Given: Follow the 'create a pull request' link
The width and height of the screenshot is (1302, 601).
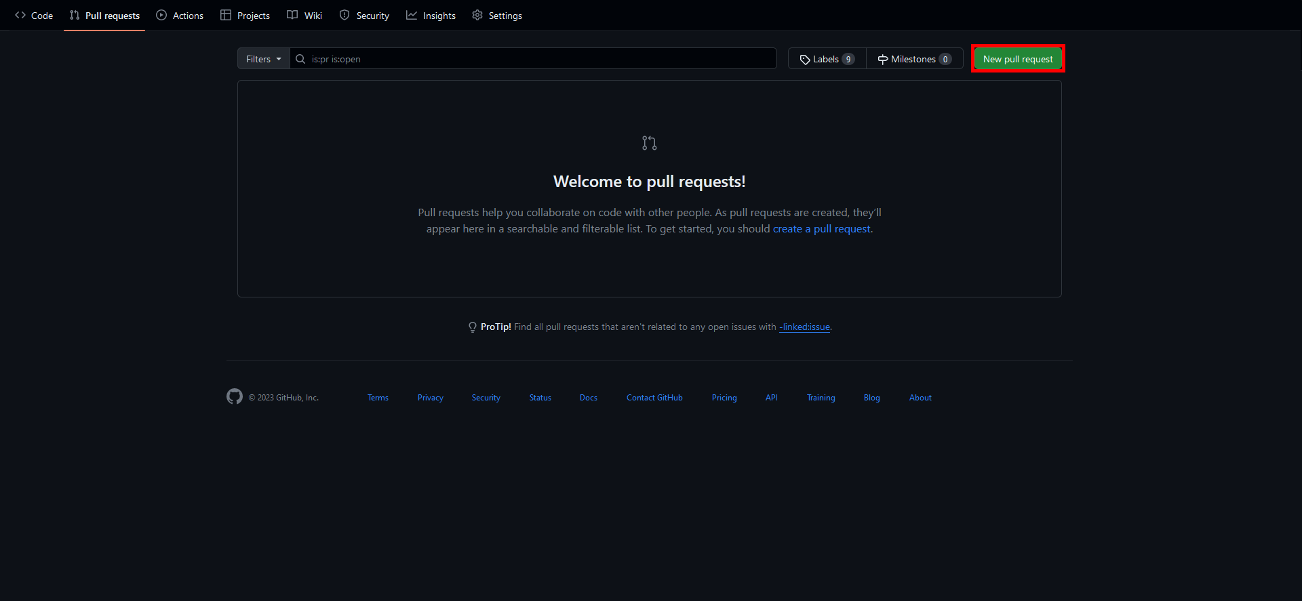Looking at the screenshot, I should point(821,229).
